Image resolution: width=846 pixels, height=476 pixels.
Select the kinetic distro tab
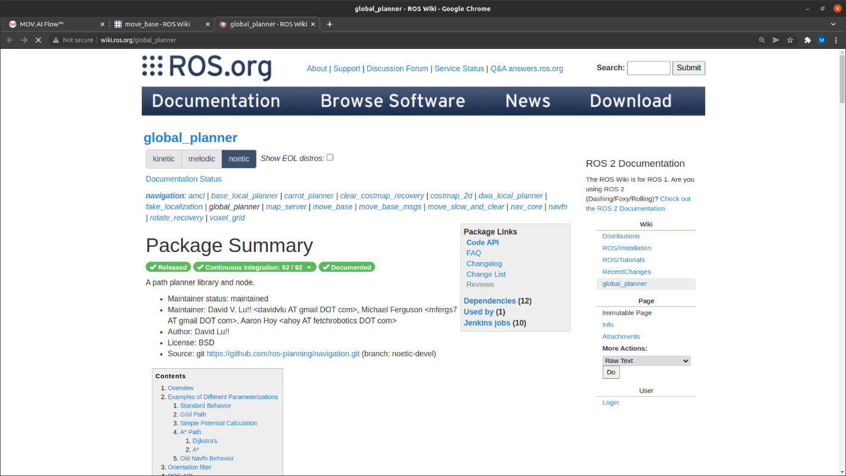pos(163,159)
